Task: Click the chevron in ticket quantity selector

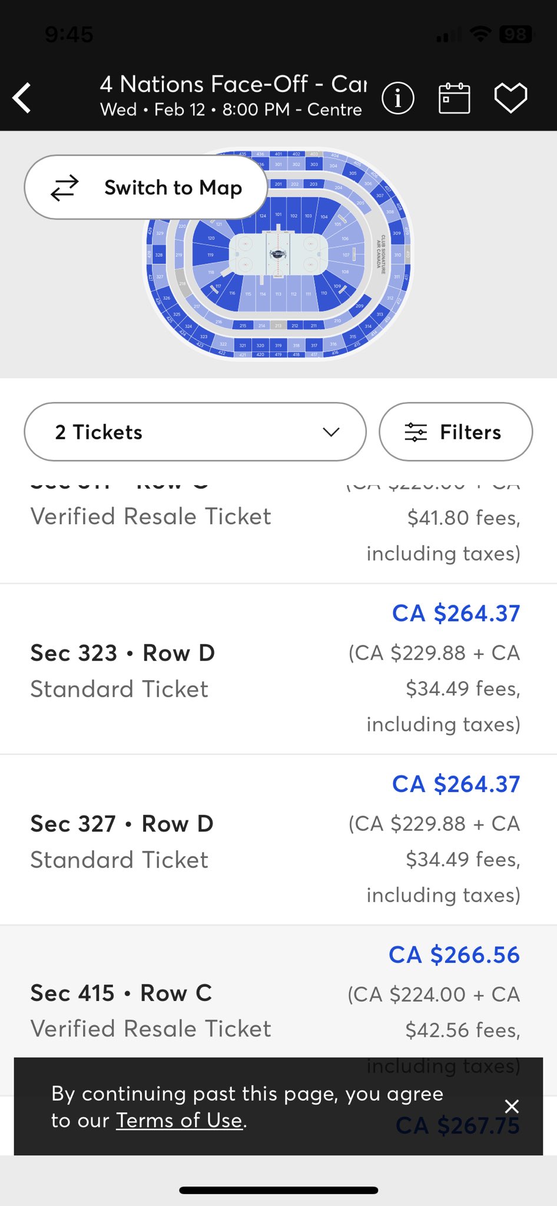Action: (x=331, y=432)
